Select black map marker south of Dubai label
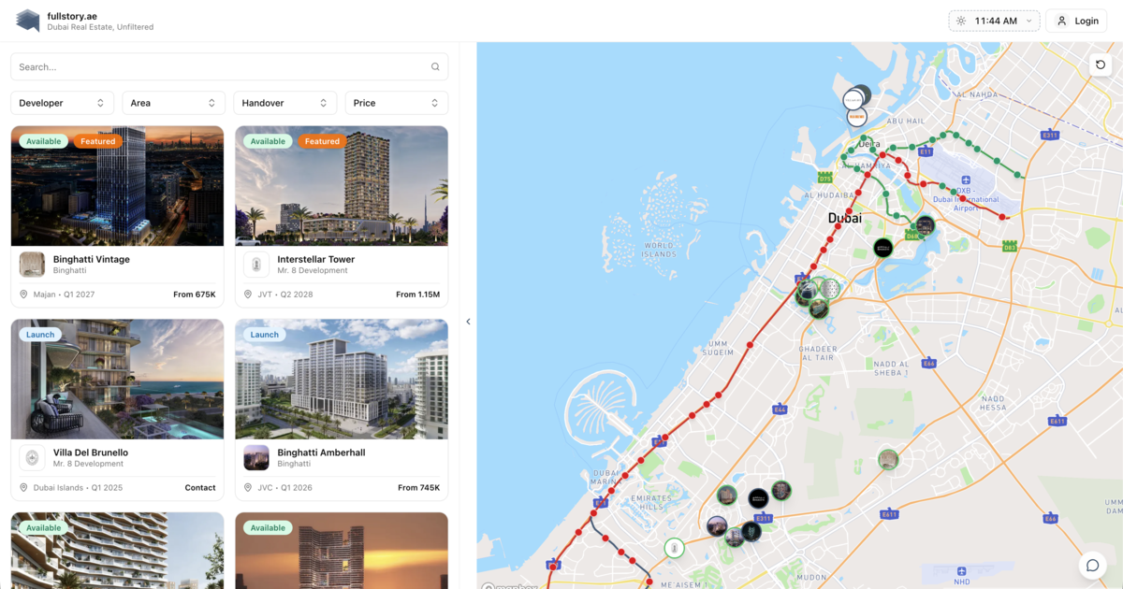 point(882,248)
